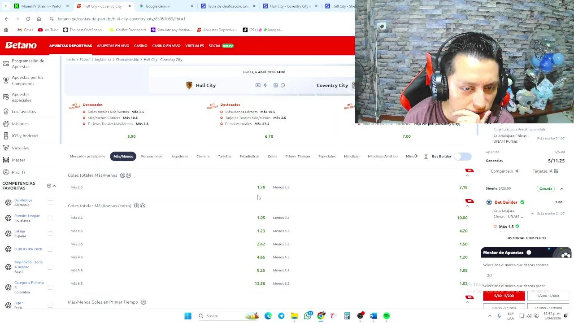Switch to the Google Gemini browser tab
Image resolution: width=574 pixels, height=323 pixels.
[166, 6]
